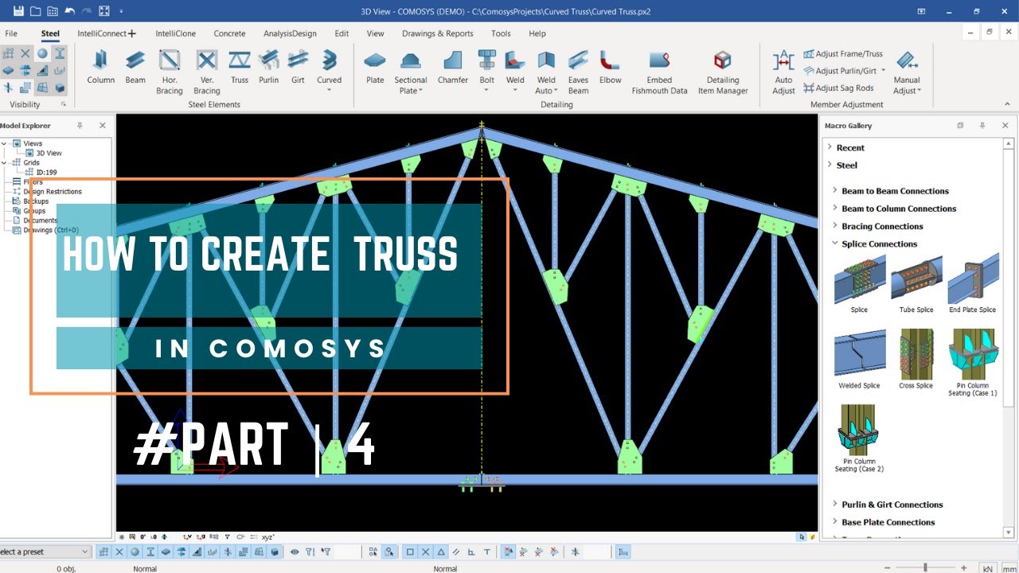Select the Elbow tool
Screen dimensions: 1019x573
tap(611, 67)
